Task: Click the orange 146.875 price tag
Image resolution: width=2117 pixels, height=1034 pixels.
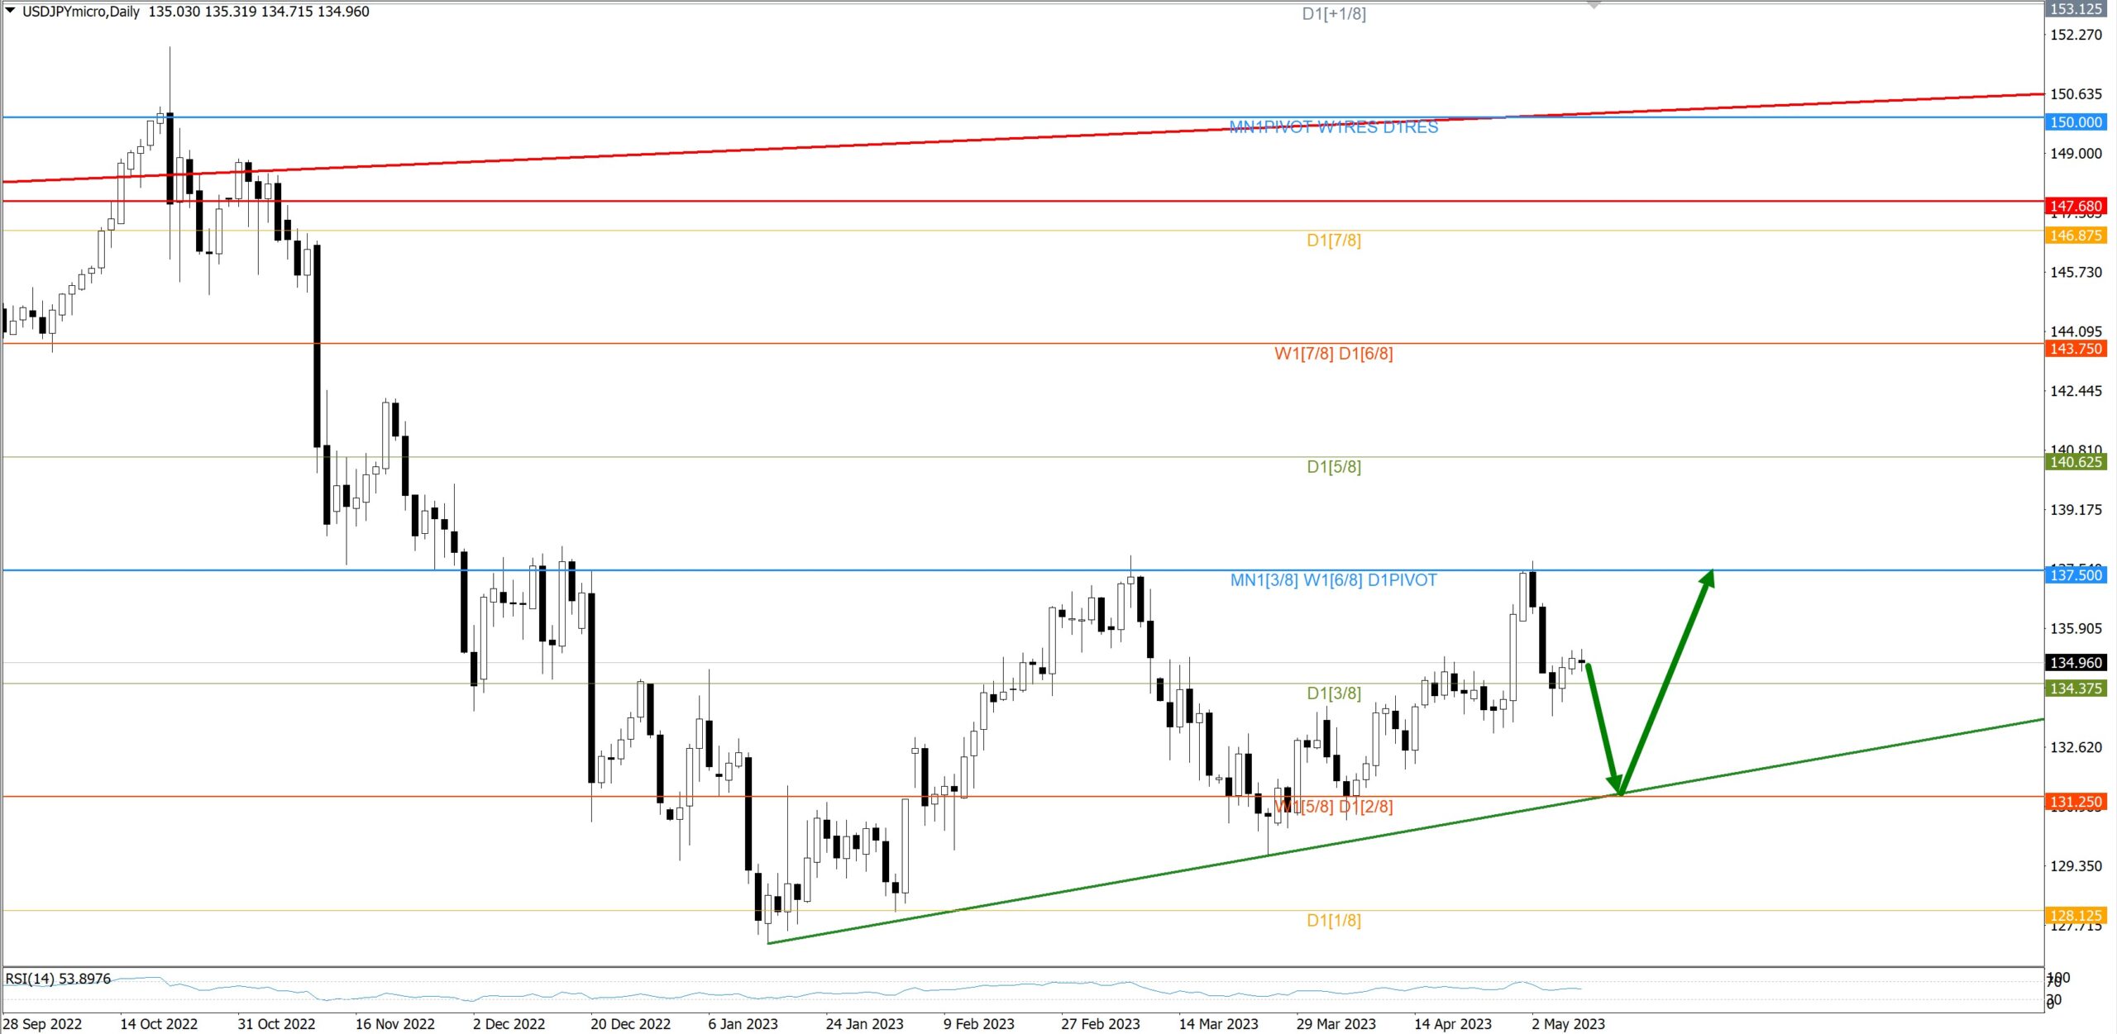Action: click(x=2076, y=236)
